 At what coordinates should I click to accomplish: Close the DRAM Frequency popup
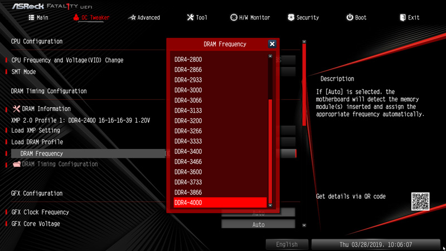[x=272, y=44]
